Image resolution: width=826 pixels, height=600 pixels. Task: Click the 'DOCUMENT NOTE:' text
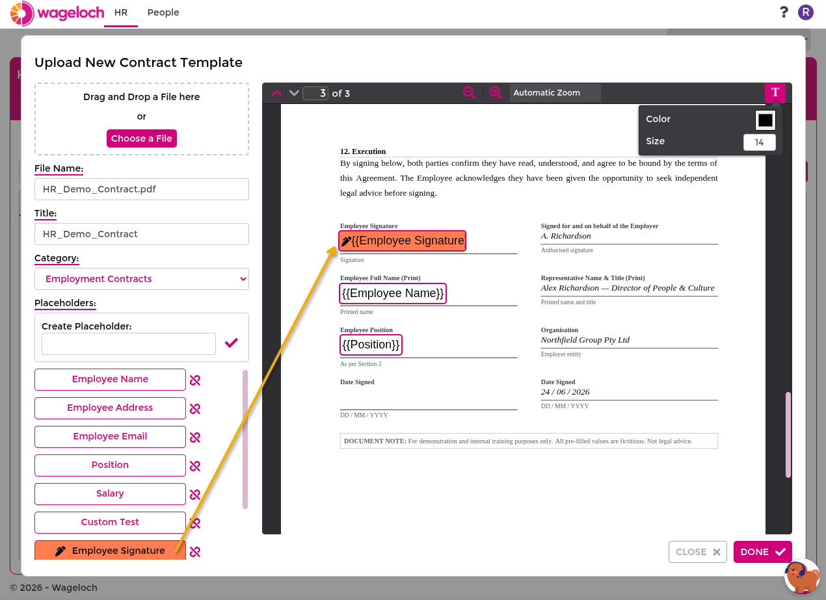[375, 441]
